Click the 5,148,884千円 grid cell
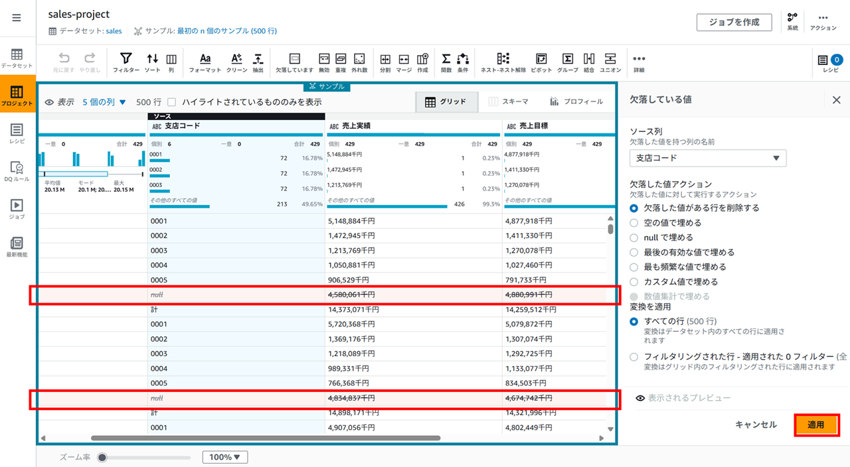 [x=414, y=221]
